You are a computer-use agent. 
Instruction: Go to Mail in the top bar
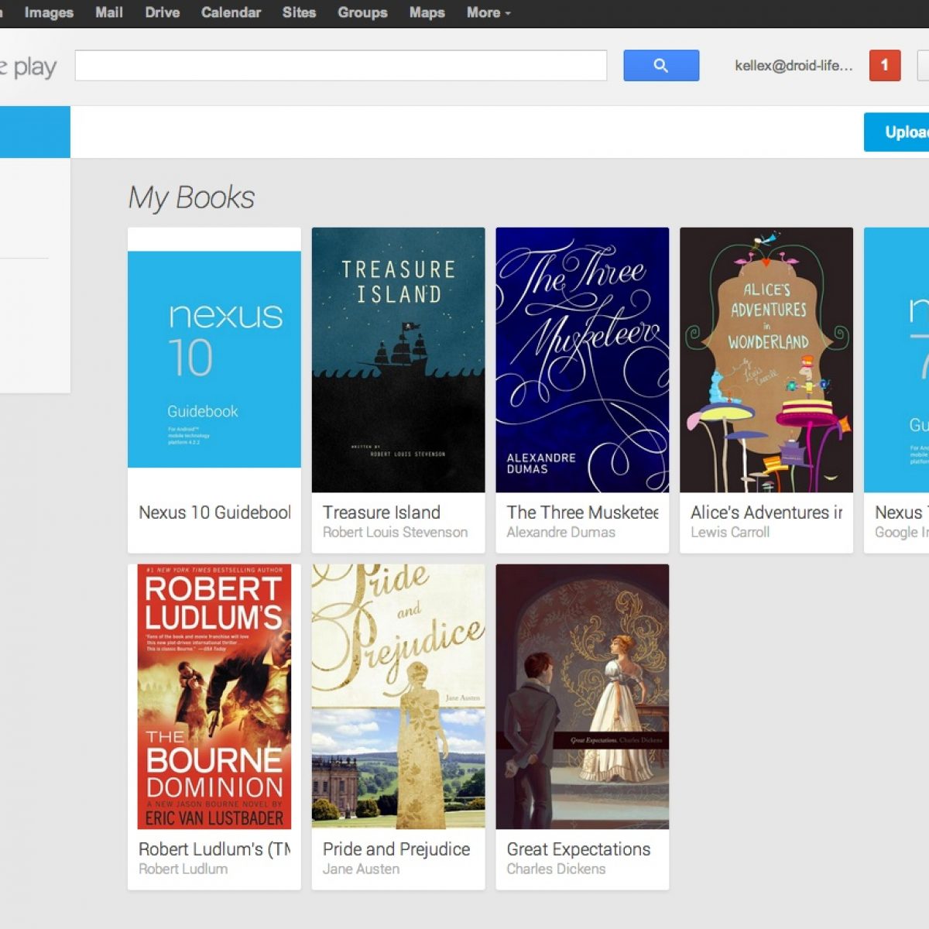click(108, 12)
